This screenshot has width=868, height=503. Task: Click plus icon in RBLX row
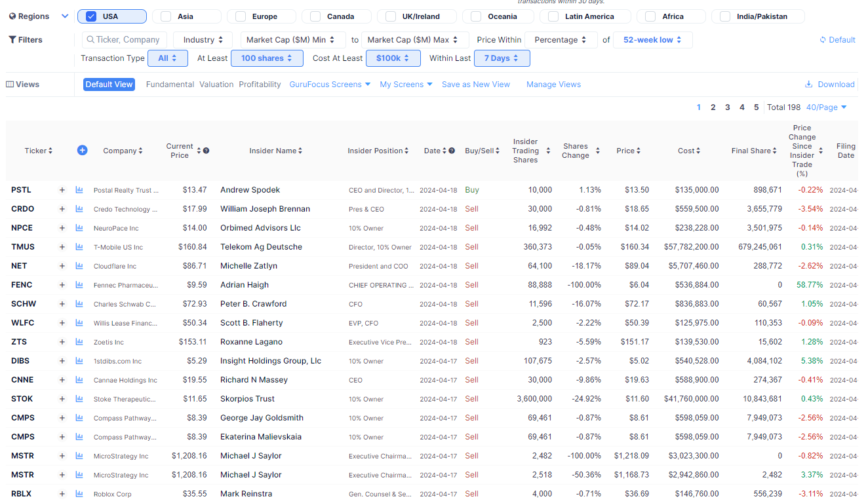click(62, 494)
